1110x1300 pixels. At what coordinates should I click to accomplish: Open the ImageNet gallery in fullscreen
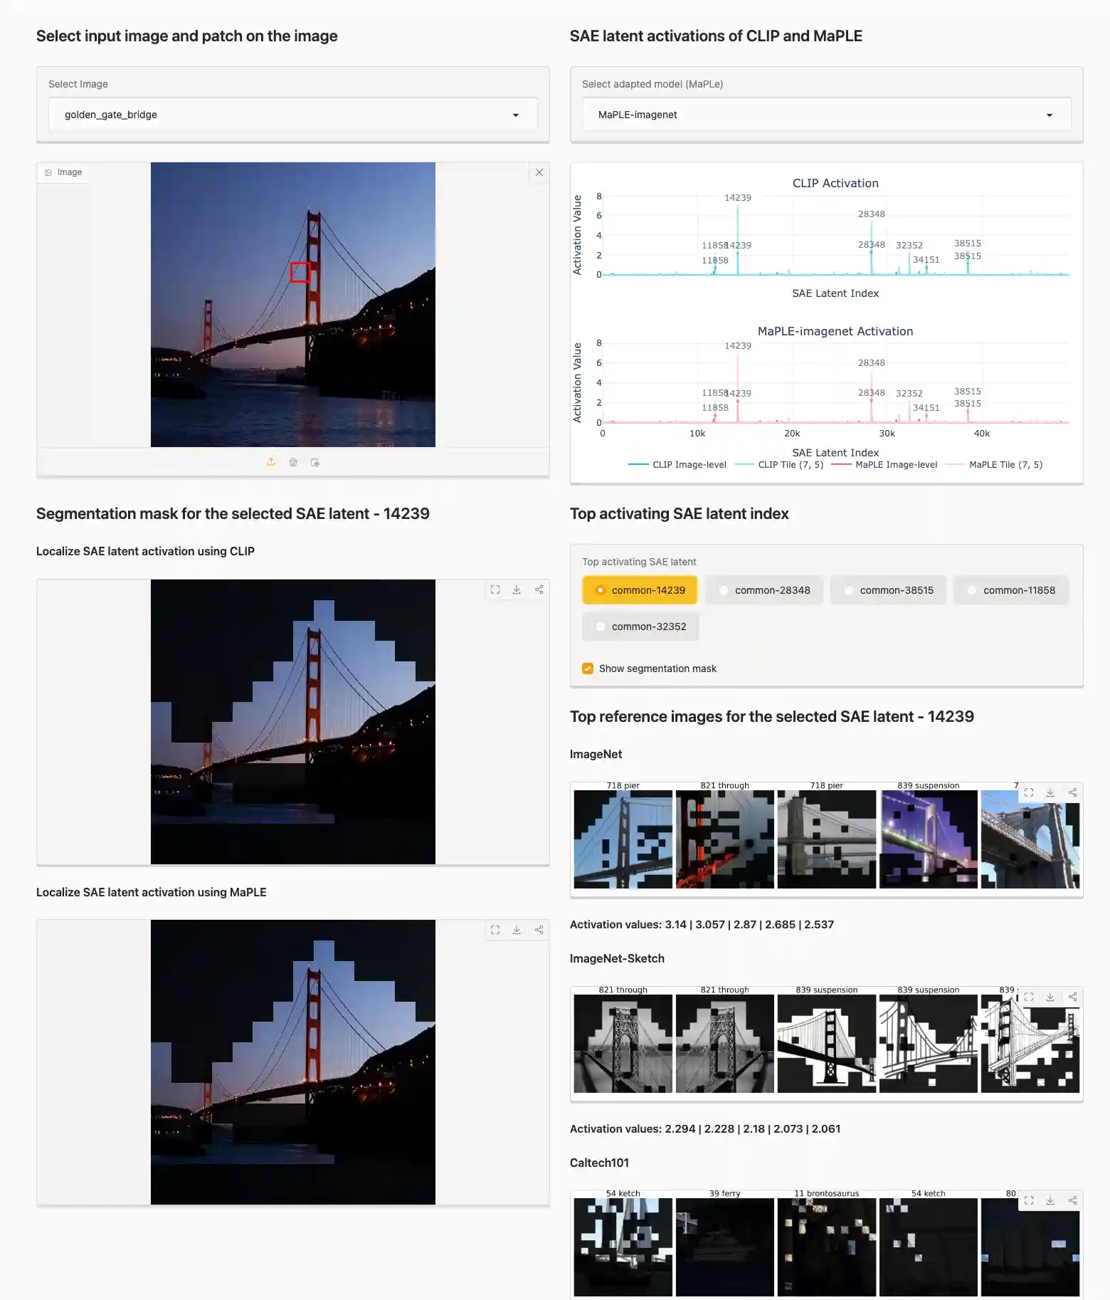click(x=1029, y=792)
